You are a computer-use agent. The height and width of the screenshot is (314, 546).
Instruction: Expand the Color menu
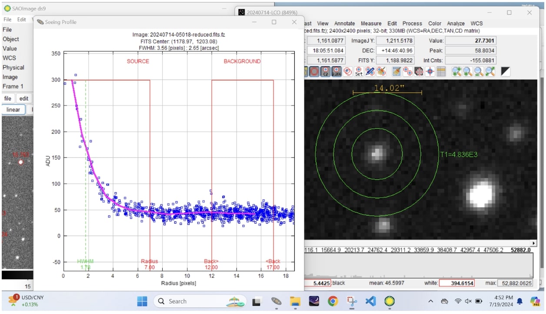point(435,23)
